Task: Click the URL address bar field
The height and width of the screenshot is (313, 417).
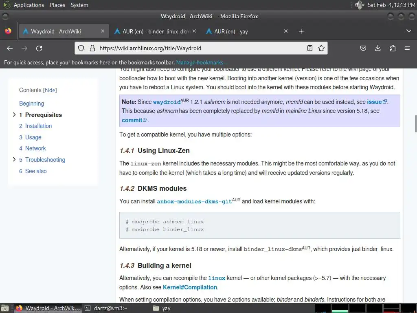Action: [201, 48]
